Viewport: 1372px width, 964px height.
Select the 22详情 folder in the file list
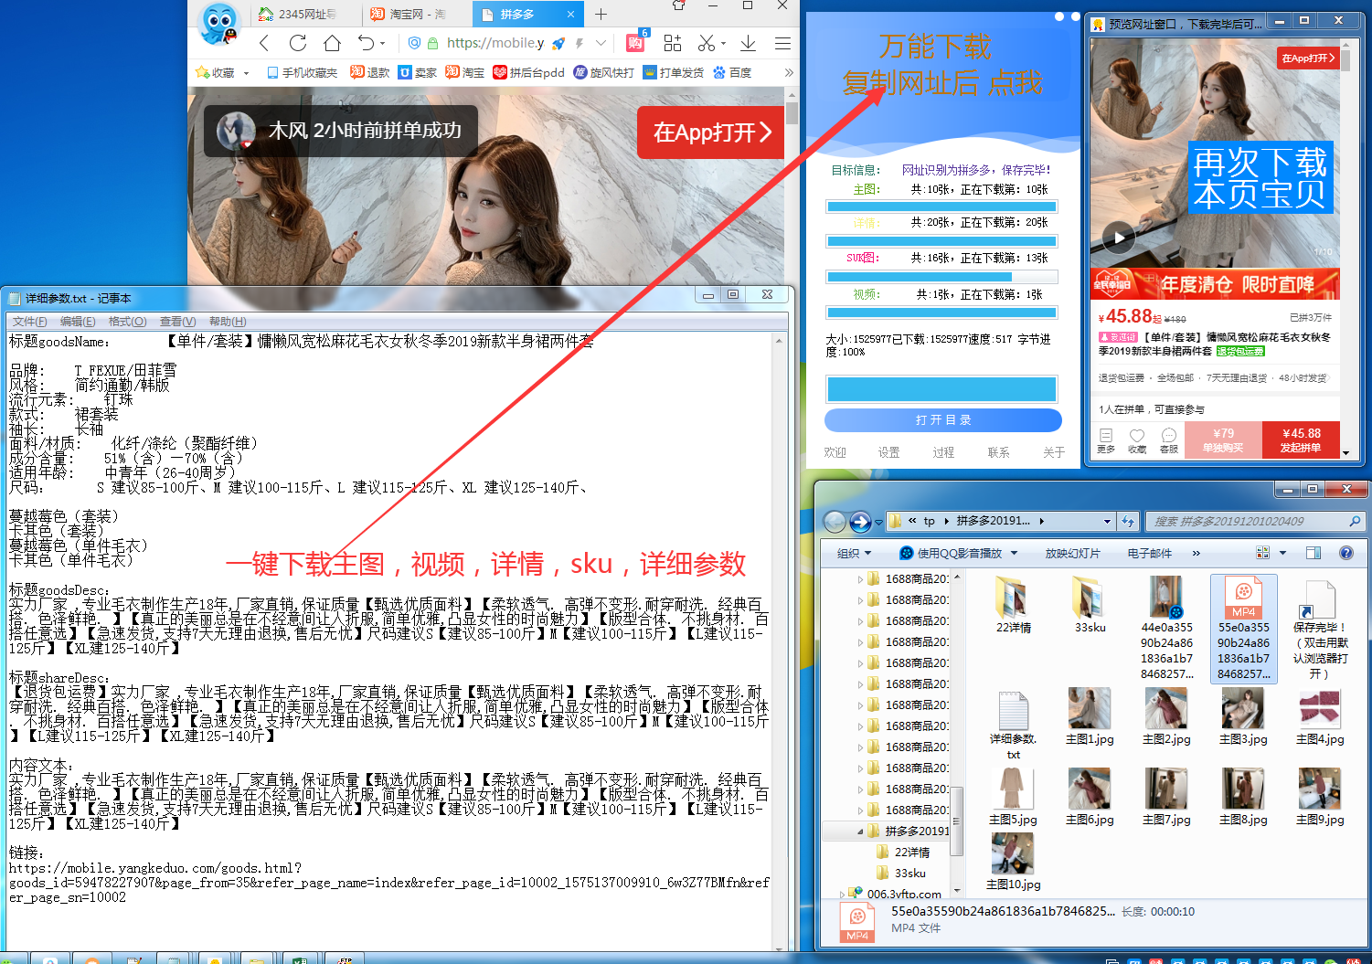coord(1014,605)
